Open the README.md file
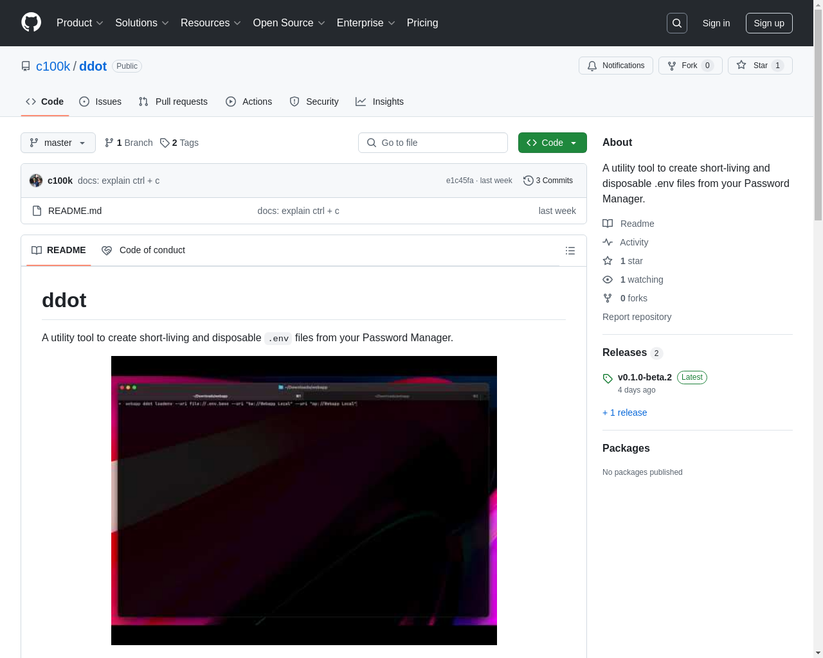Image resolution: width=823 pixels, height=658 pixels. pos(75,211)
